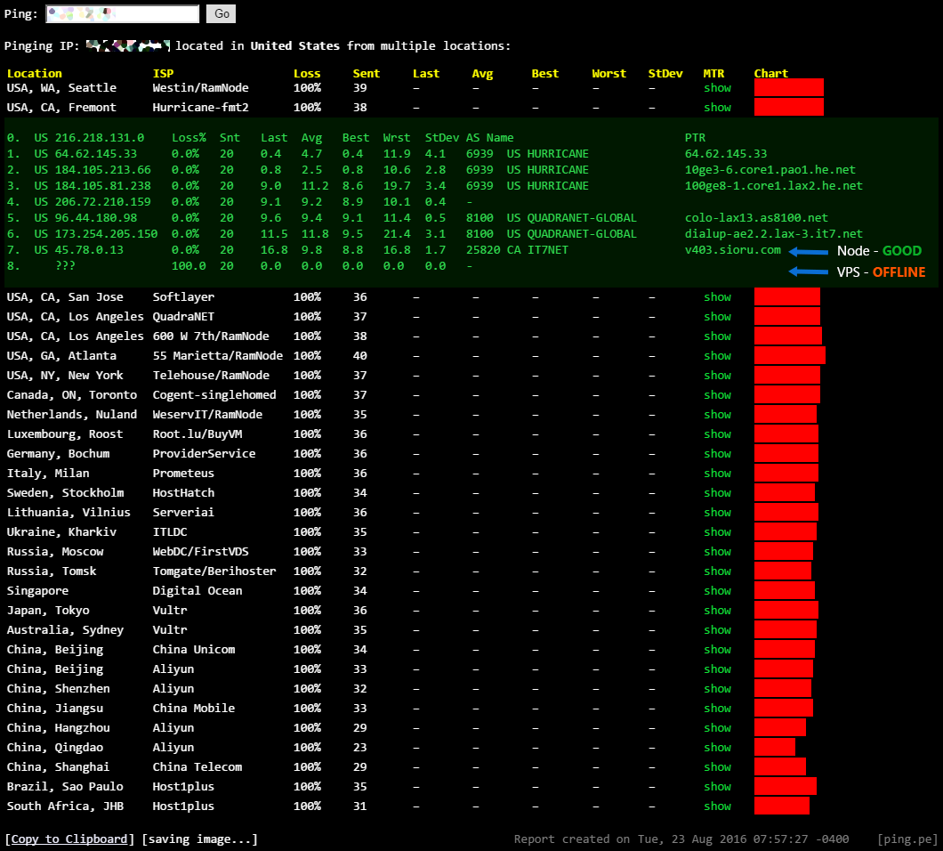Click red chart bar for Seattle row

coord(788,88)
